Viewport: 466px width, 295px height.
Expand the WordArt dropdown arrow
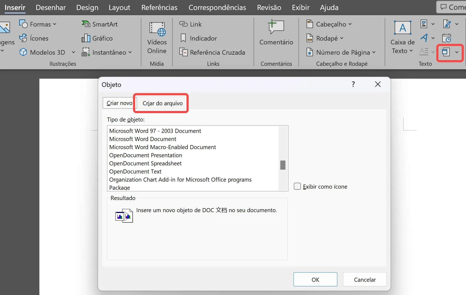pos(433,38)
